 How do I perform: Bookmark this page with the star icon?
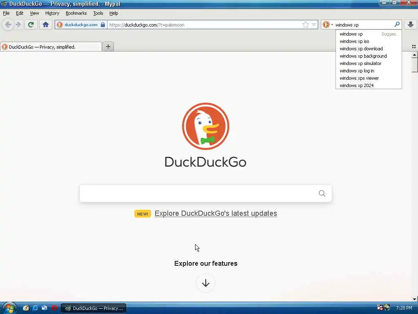coord(305,25)
